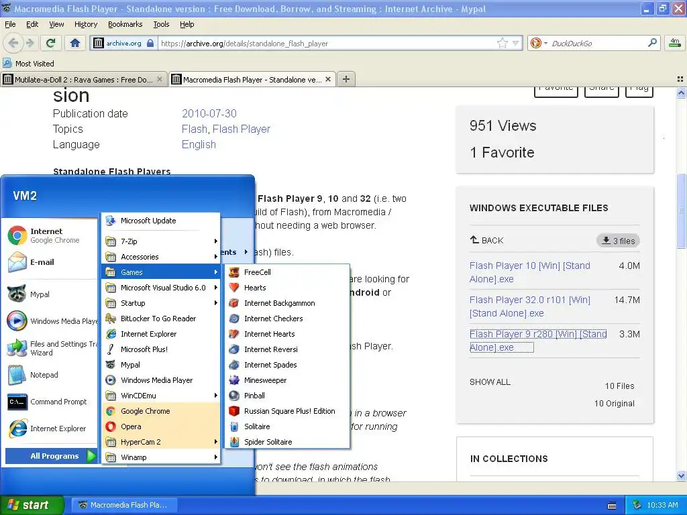Open Internet Reversi
The image size is (687, 515).
tap(287, 349)
